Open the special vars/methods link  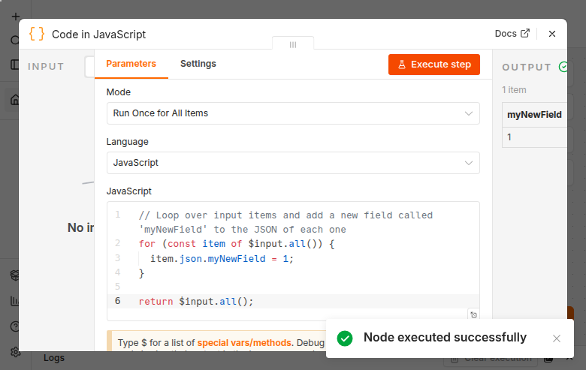coord(244,343)
